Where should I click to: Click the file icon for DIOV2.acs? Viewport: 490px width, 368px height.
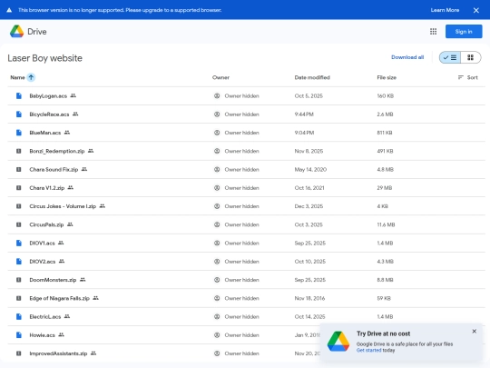(19, 262)
